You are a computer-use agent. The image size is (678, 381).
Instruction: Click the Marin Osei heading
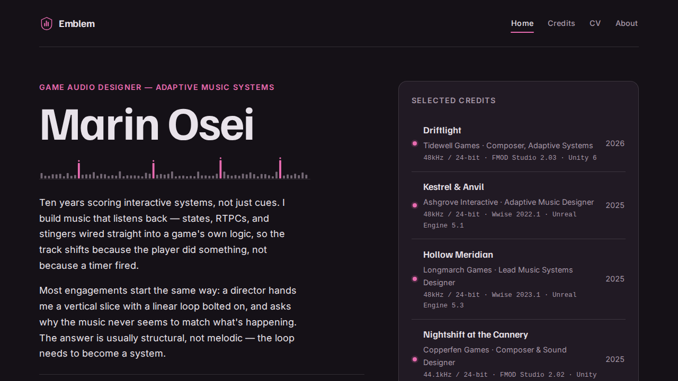(147, 125)
